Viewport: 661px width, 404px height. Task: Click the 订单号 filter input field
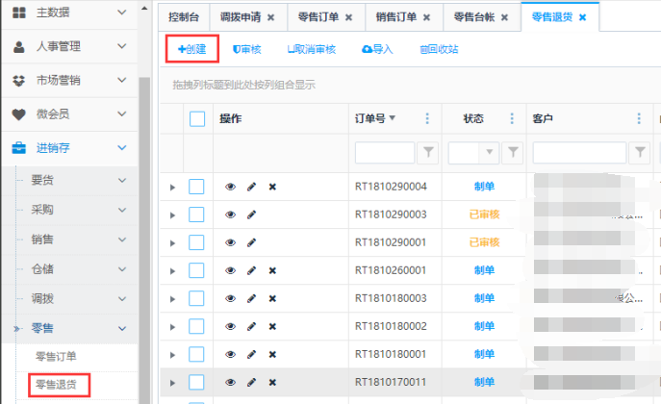click(384, 152)
